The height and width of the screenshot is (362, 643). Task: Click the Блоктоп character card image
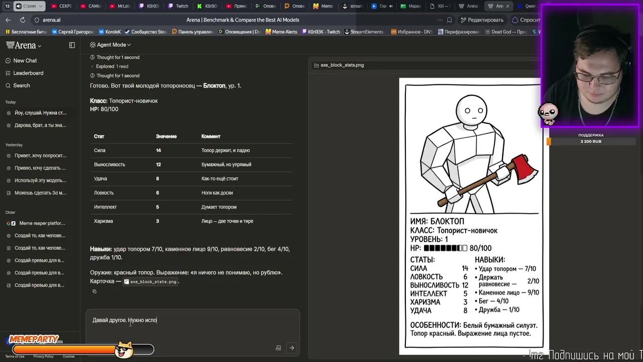(x=474, y=216)
